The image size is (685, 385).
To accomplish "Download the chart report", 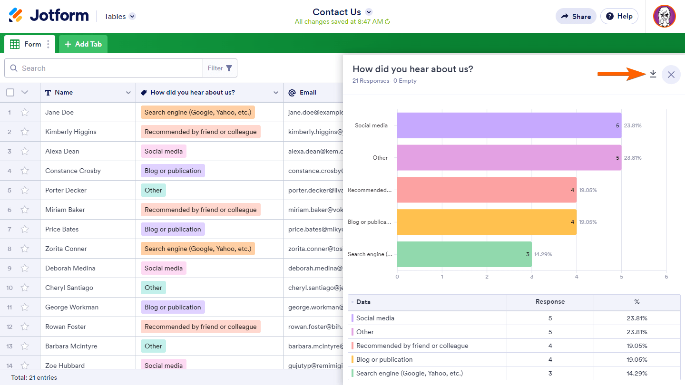I will coord(653,74).
